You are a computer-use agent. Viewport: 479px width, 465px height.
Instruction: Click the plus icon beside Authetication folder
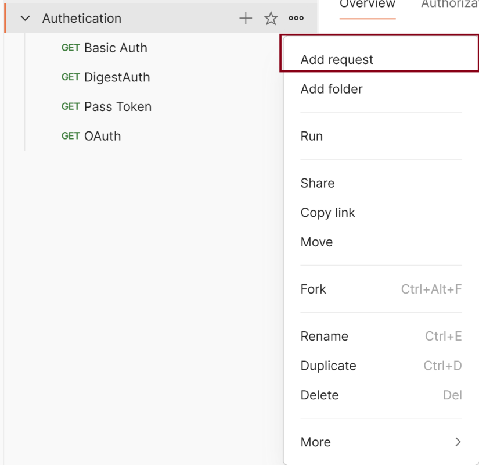coord(246,19)
